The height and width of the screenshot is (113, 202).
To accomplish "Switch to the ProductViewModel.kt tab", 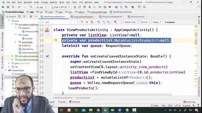I will coord(83,17).
